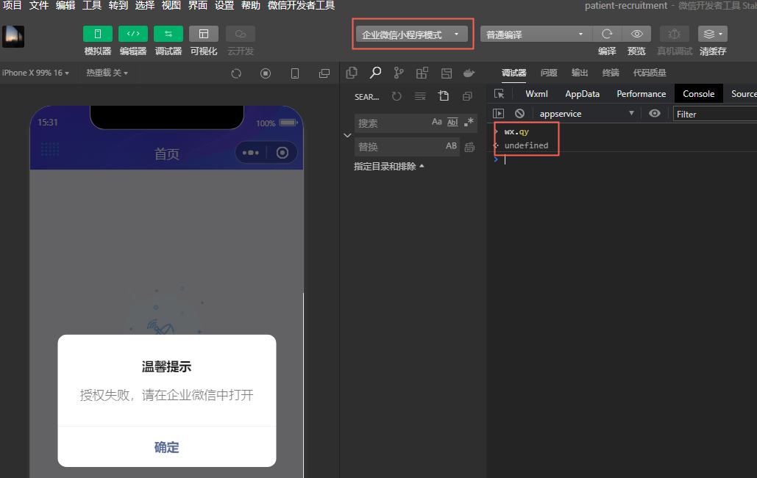Image resolution: width=757 pixels, height=478 pixels.
Task: Open the 项目 menu
Action: tap(12, 5)
